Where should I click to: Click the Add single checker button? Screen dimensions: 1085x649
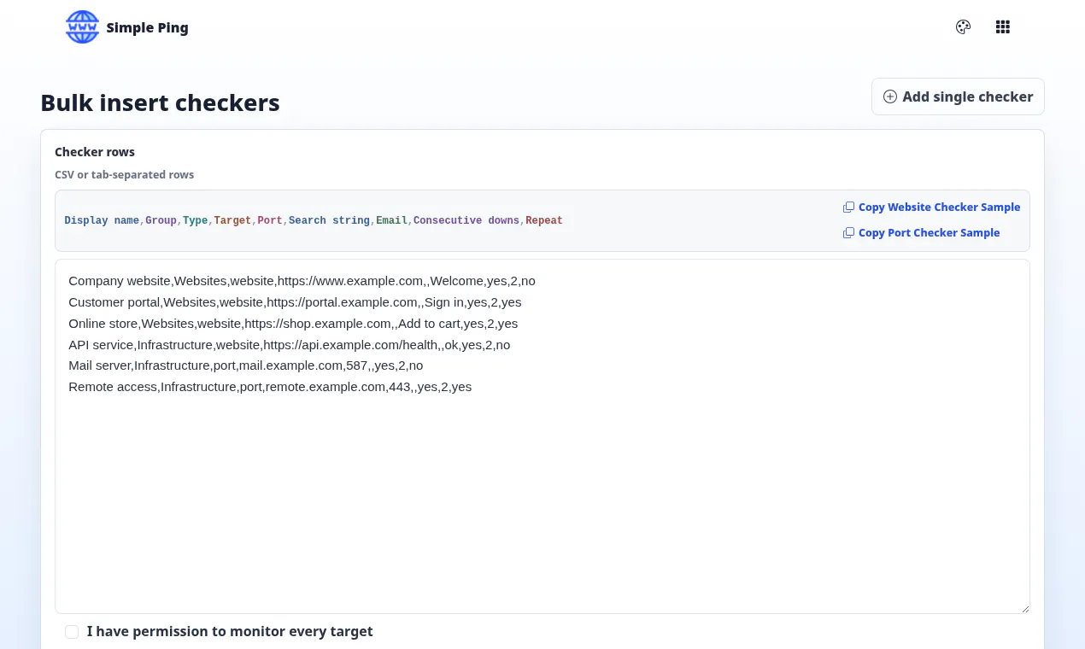958,96
